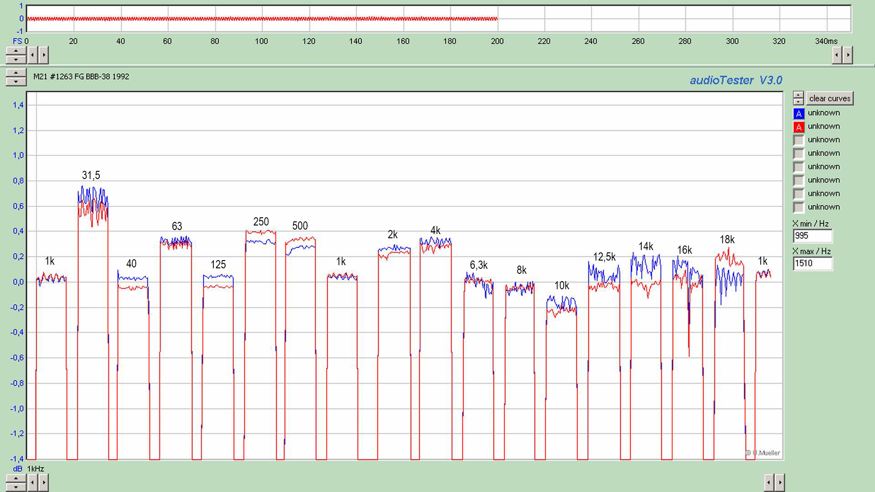The width and height of the screenshot is (875, 492).
Task: Toggle the red A curve box
Action: [798, 127]
